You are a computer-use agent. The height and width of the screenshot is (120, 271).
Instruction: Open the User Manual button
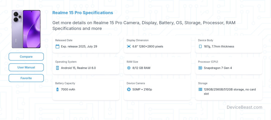click(x=26, y=67)
